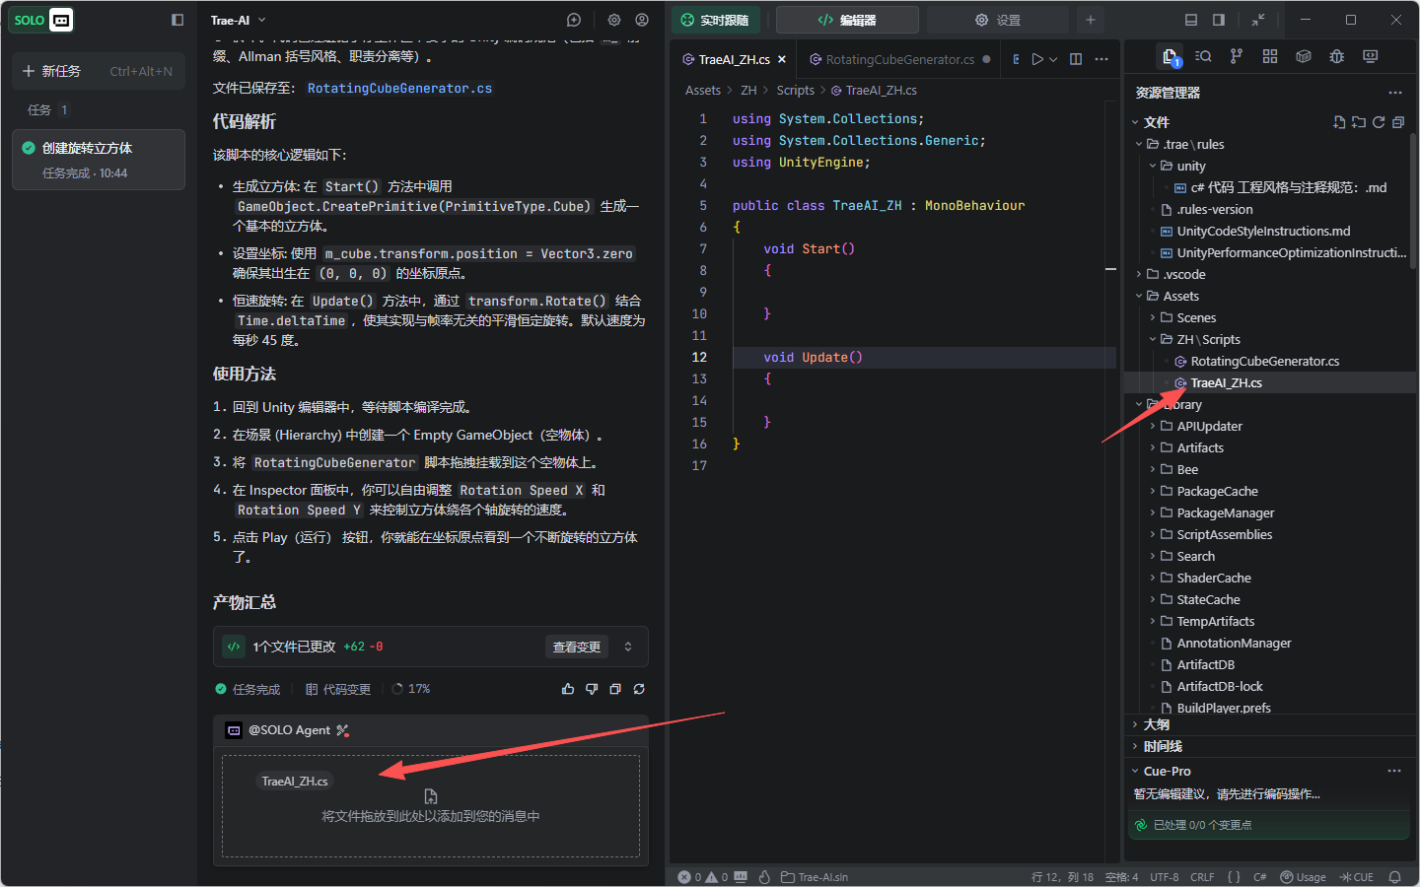
Task: Click the 新任务 button
Action: click(98, 71)
